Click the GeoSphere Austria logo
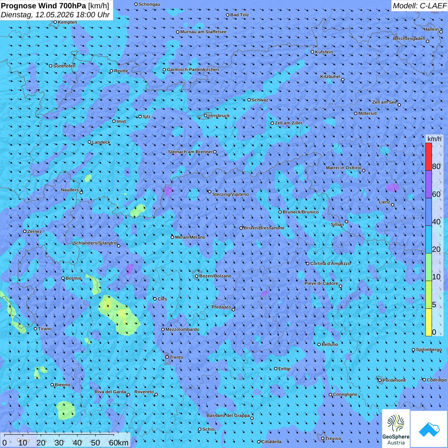 tap(396, 428)
